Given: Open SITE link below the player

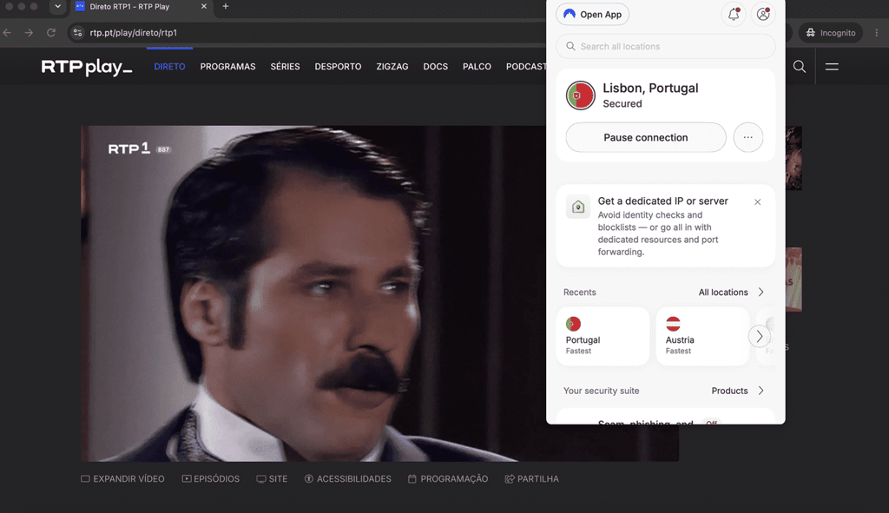Looking at the screenshot, I should [272, 479].
